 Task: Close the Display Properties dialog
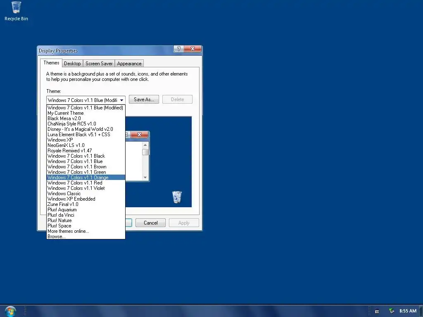click(192, 49)
